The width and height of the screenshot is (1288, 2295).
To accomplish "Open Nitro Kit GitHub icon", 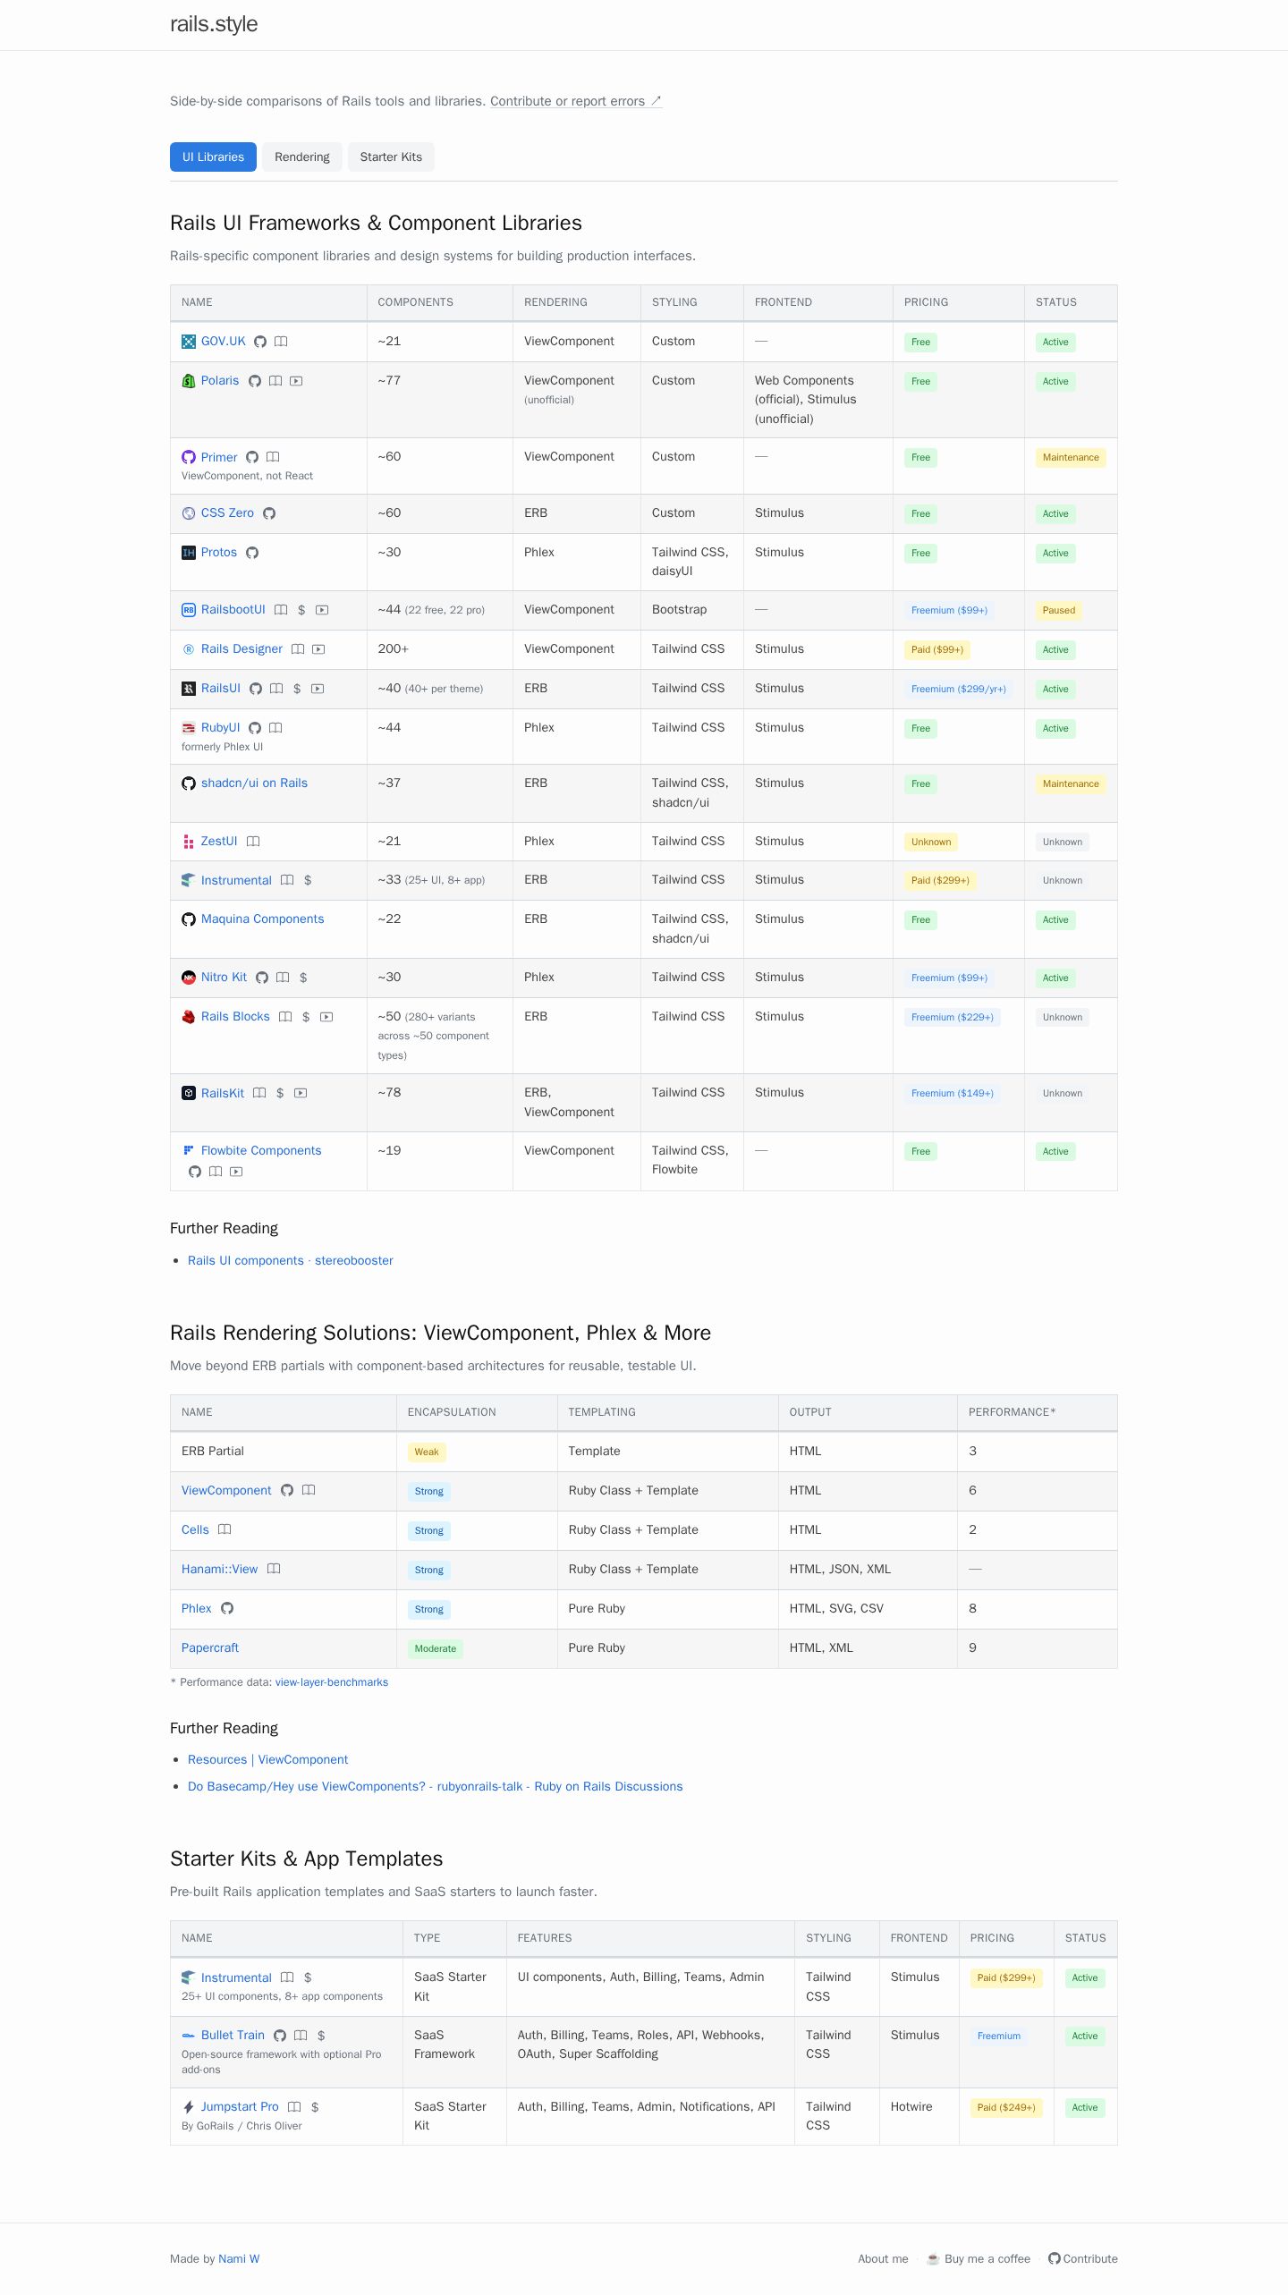I will pos(262,978).
